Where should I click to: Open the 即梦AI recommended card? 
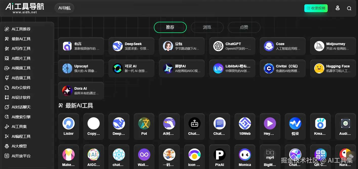click(182, 68)
